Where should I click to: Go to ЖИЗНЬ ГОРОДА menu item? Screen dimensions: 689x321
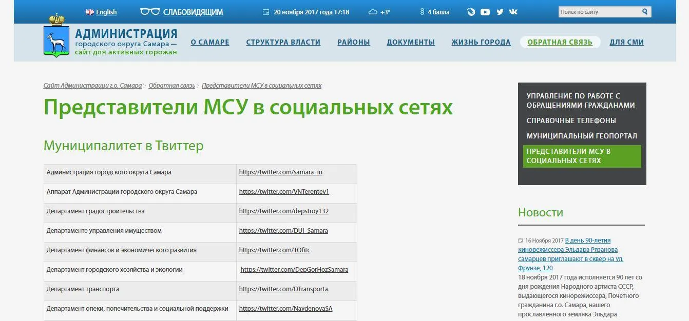click(481, 42)
